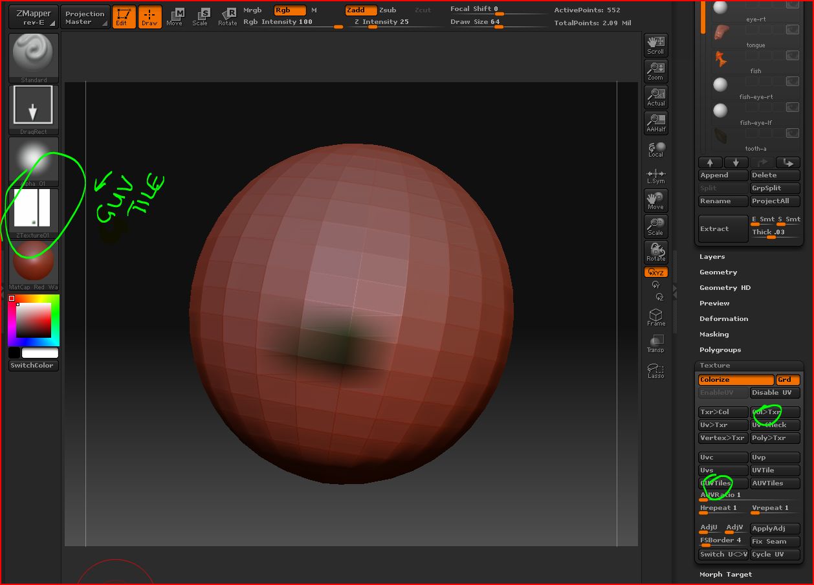The width and height of the screenshot is (814, 585).
Task: Move subtool down with arrow button
Action: click(x=736, y=162)
